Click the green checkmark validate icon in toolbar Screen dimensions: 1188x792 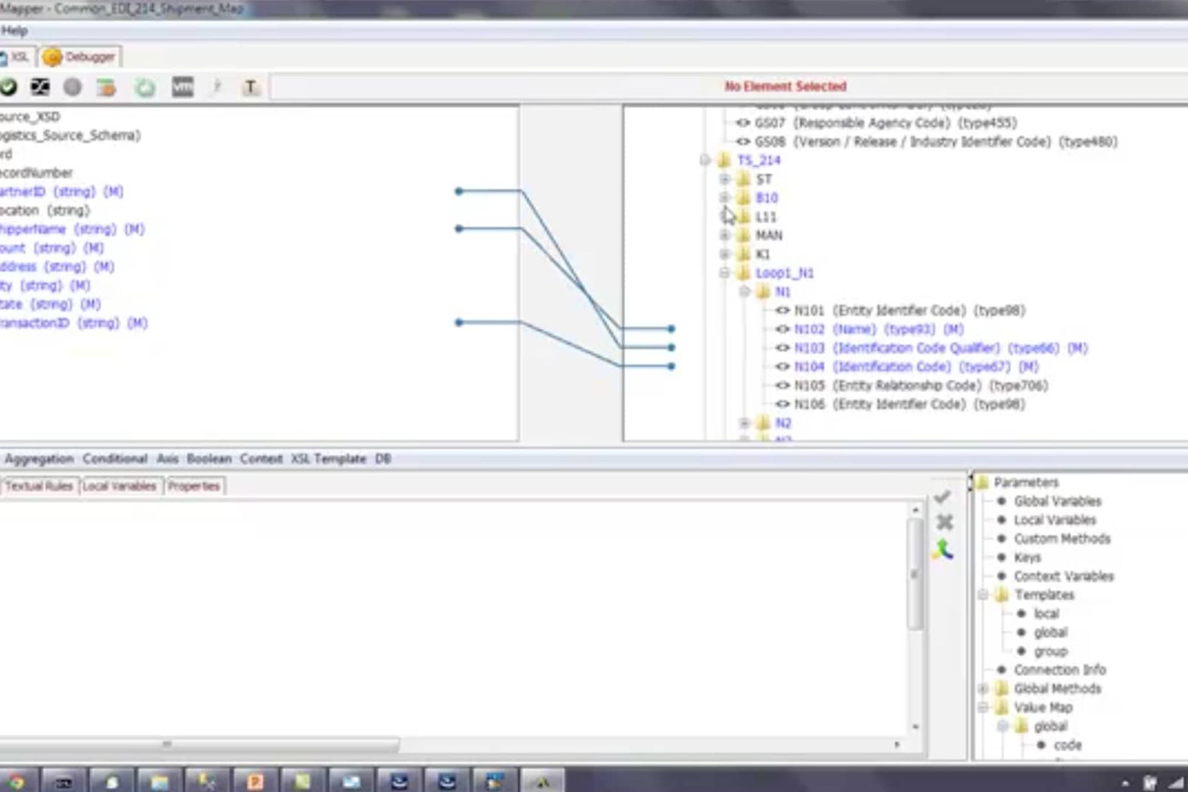tap(8, 87)
